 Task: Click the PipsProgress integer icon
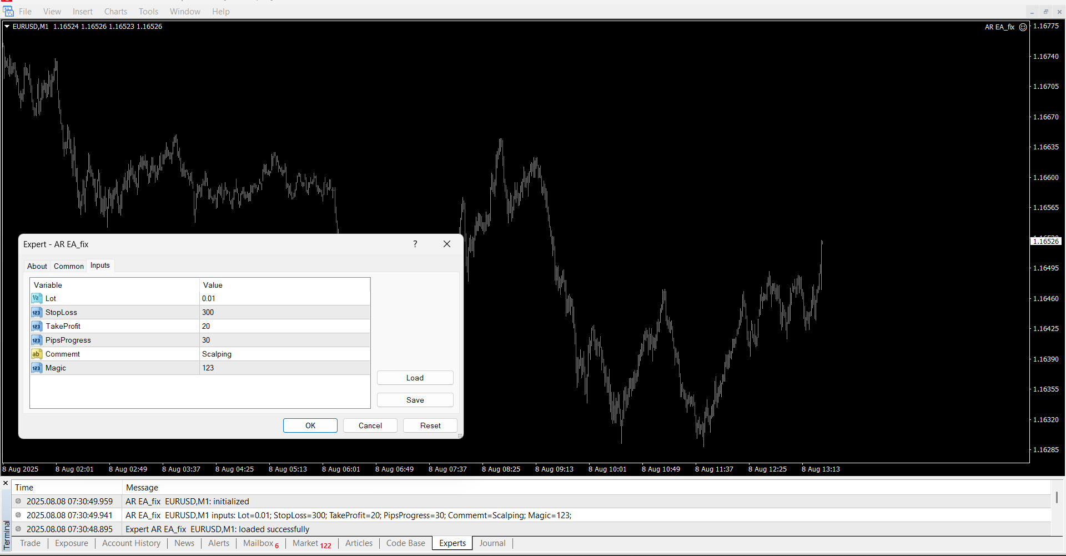click(37, 340)
